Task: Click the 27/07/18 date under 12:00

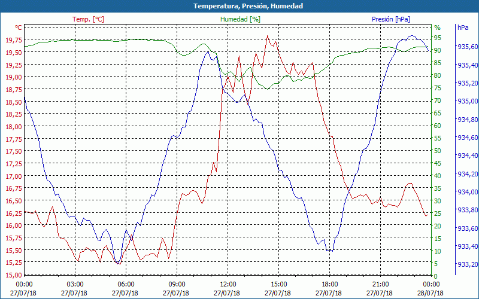Action: tap(227, 293)
